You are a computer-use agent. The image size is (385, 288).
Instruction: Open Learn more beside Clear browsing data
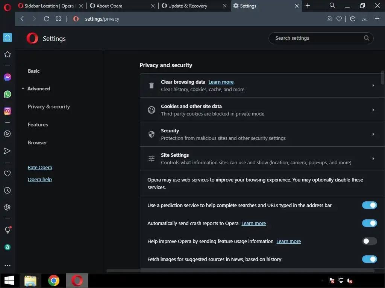pos(221,82)
